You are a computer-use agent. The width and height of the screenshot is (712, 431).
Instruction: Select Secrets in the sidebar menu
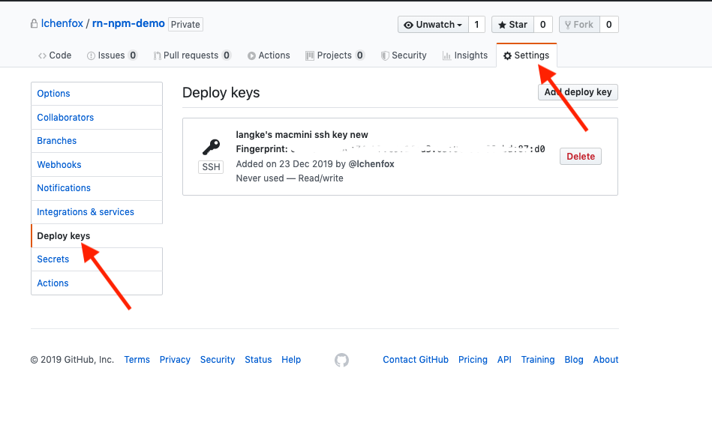click(x=53, y=259)
